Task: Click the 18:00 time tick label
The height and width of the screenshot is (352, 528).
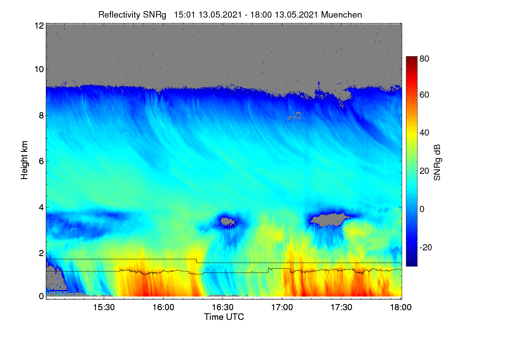Action: click(401, 307)
